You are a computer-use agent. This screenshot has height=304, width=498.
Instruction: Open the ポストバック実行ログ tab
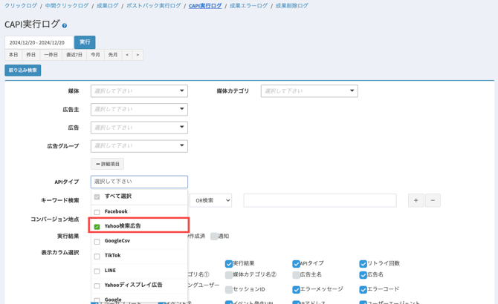(x=154, y=6)
